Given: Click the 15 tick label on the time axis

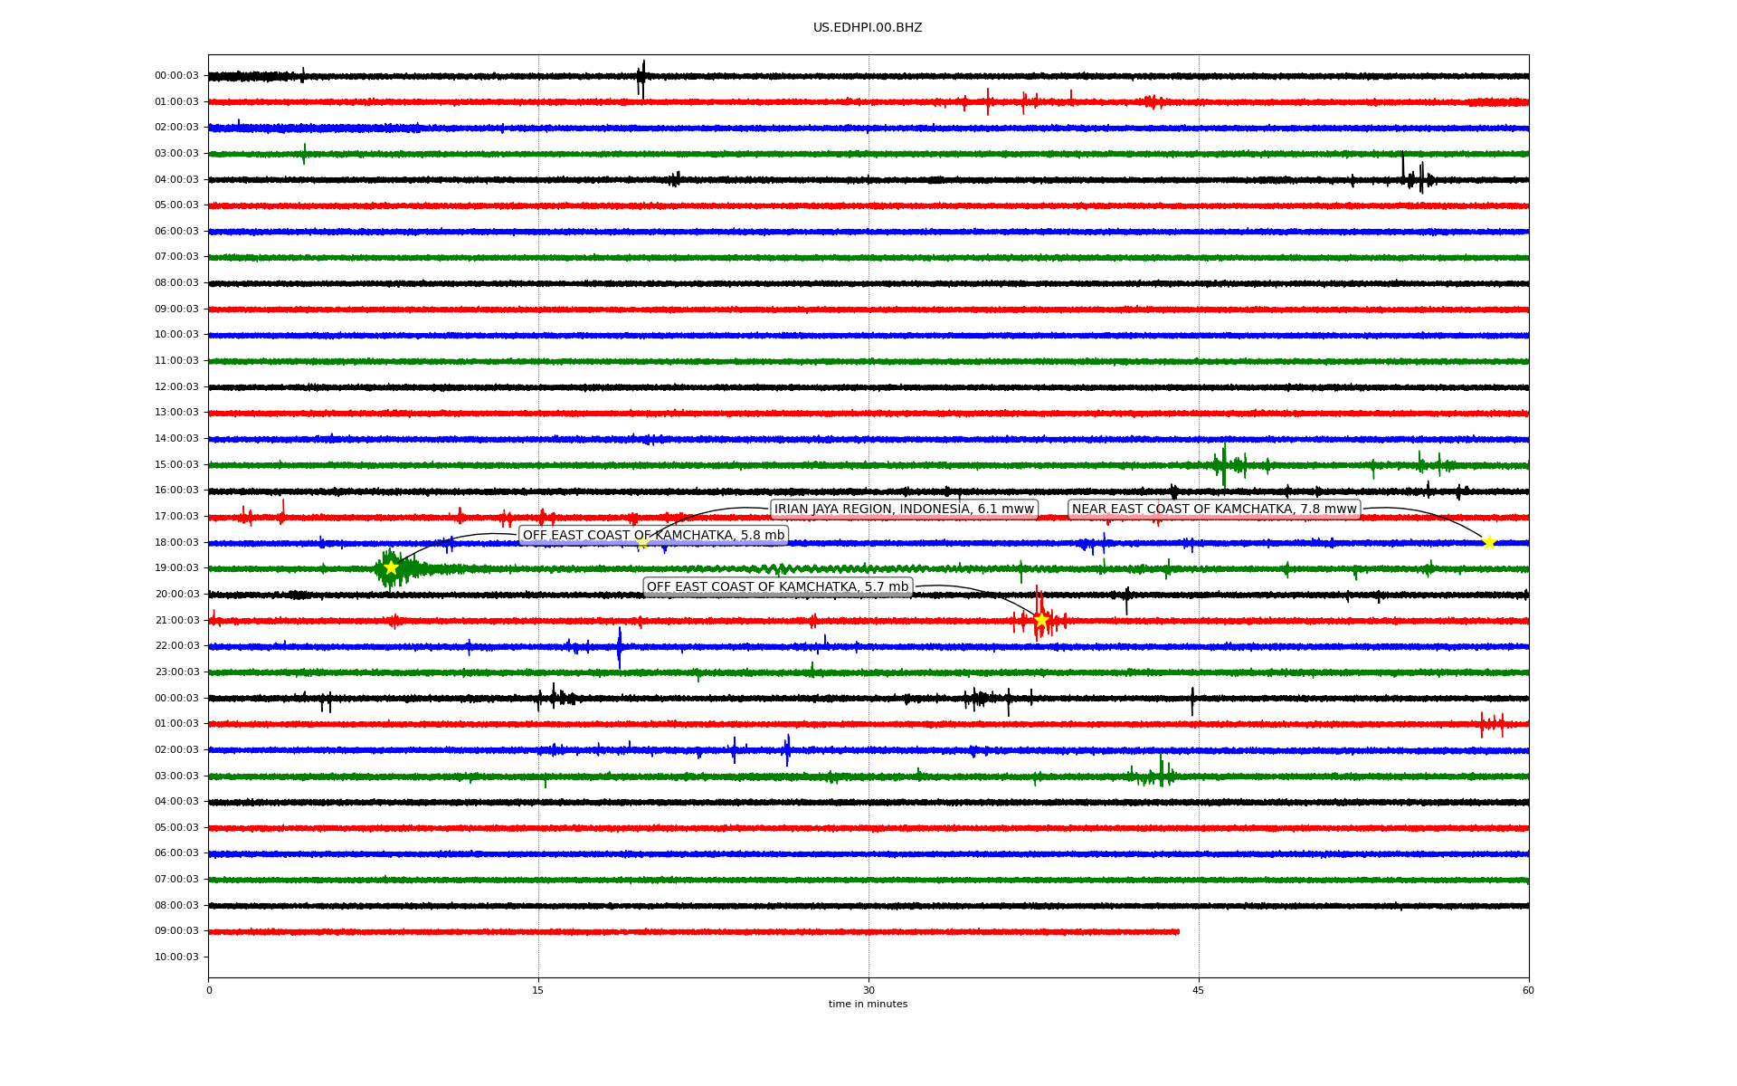Looking at the screenshot, I should click(538, 990).
